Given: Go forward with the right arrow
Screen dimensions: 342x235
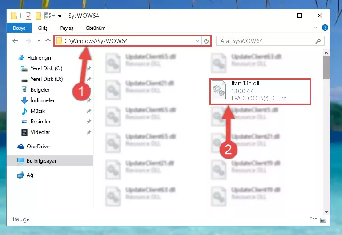Looking at the screenshot, I should 28,41.
